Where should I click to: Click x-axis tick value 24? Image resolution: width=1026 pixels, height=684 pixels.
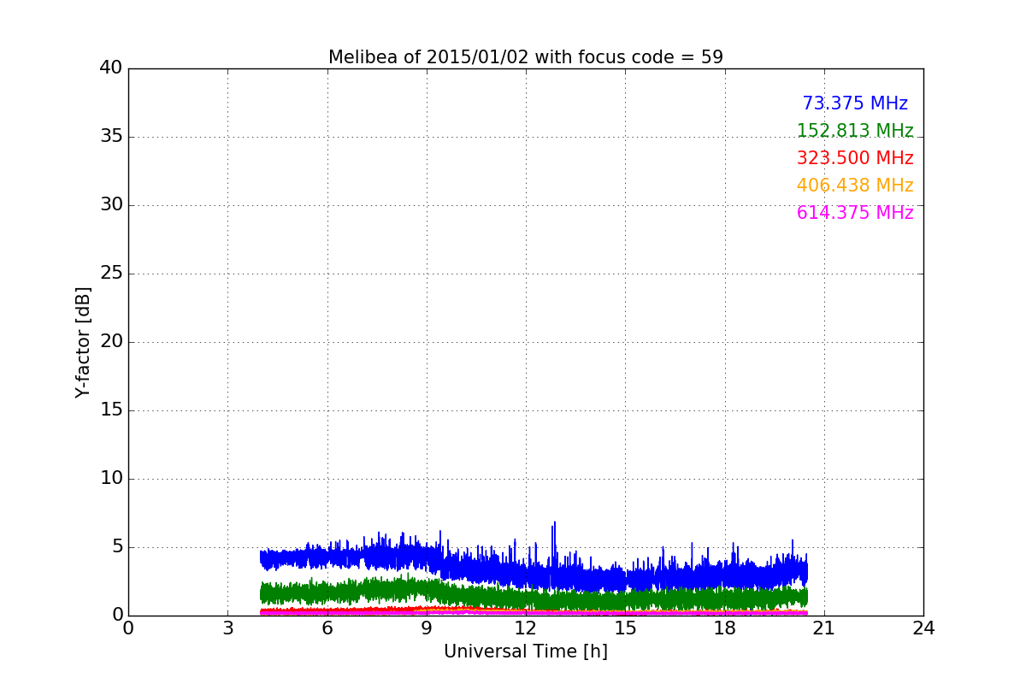923,628
